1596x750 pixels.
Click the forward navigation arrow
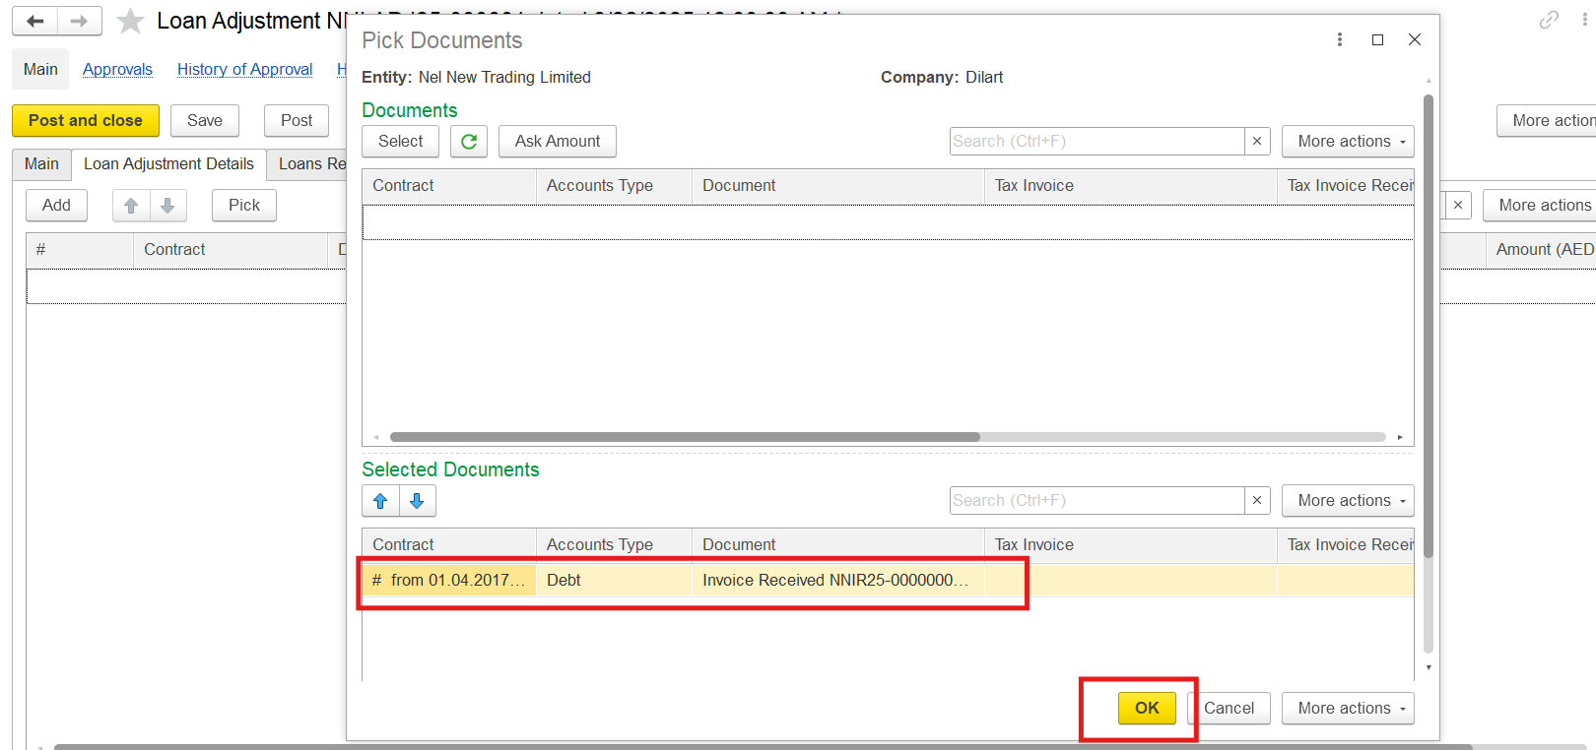(79, 21)
